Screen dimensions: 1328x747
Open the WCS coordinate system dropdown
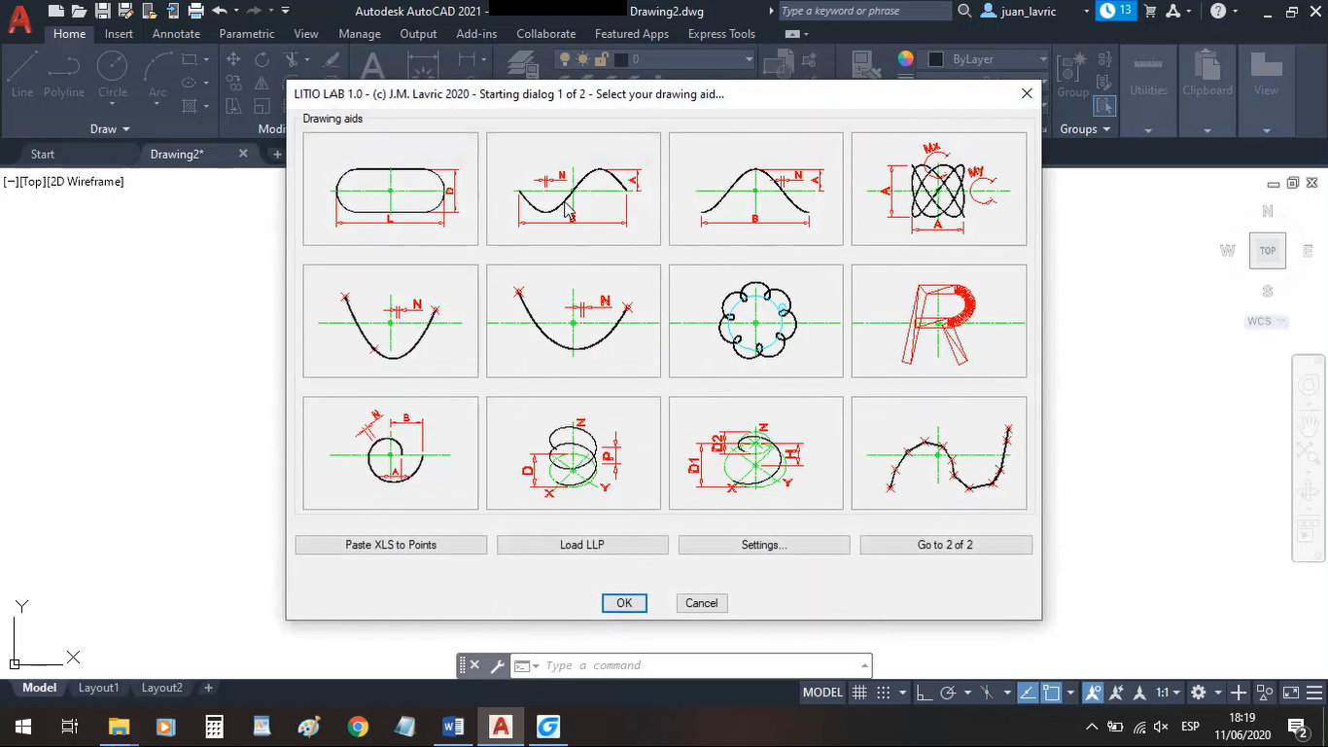(1268, 321)
